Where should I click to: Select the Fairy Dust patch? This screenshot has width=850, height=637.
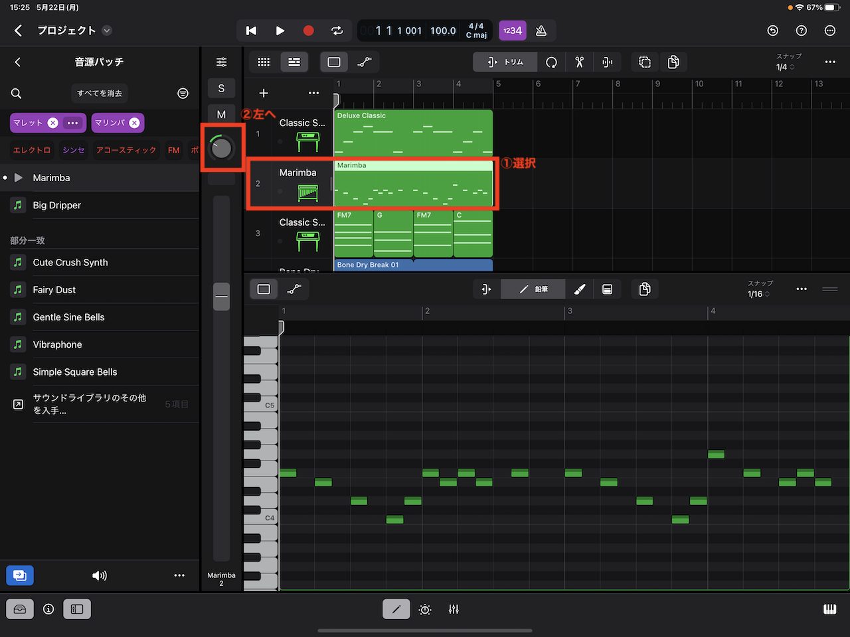pyautogui.click(x=100, y=289)
